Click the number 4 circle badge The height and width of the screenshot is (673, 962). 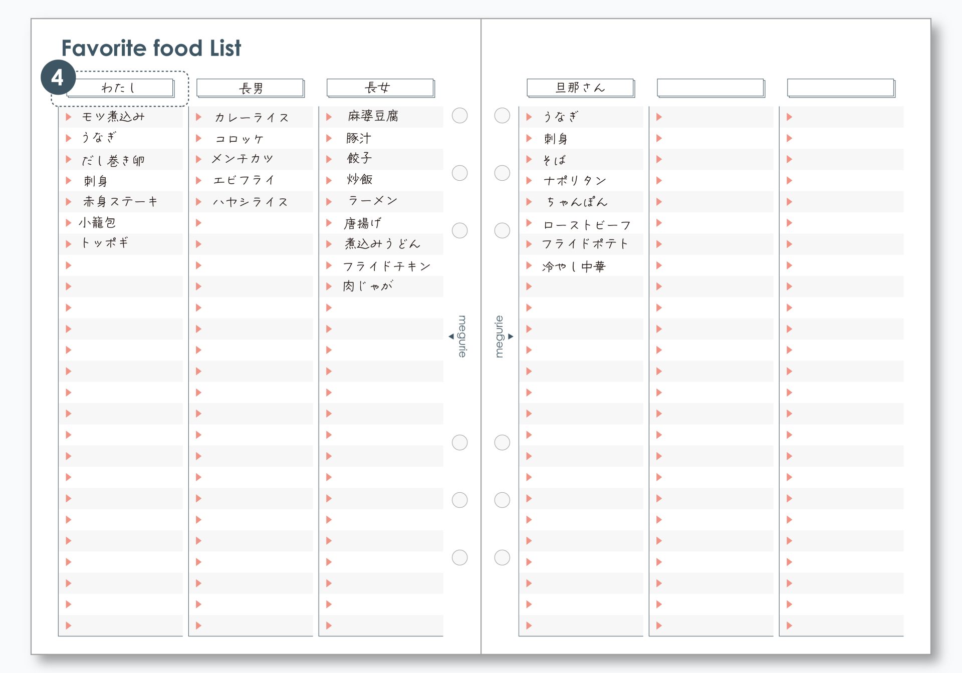pyautogui.click(x=58, y=78)
